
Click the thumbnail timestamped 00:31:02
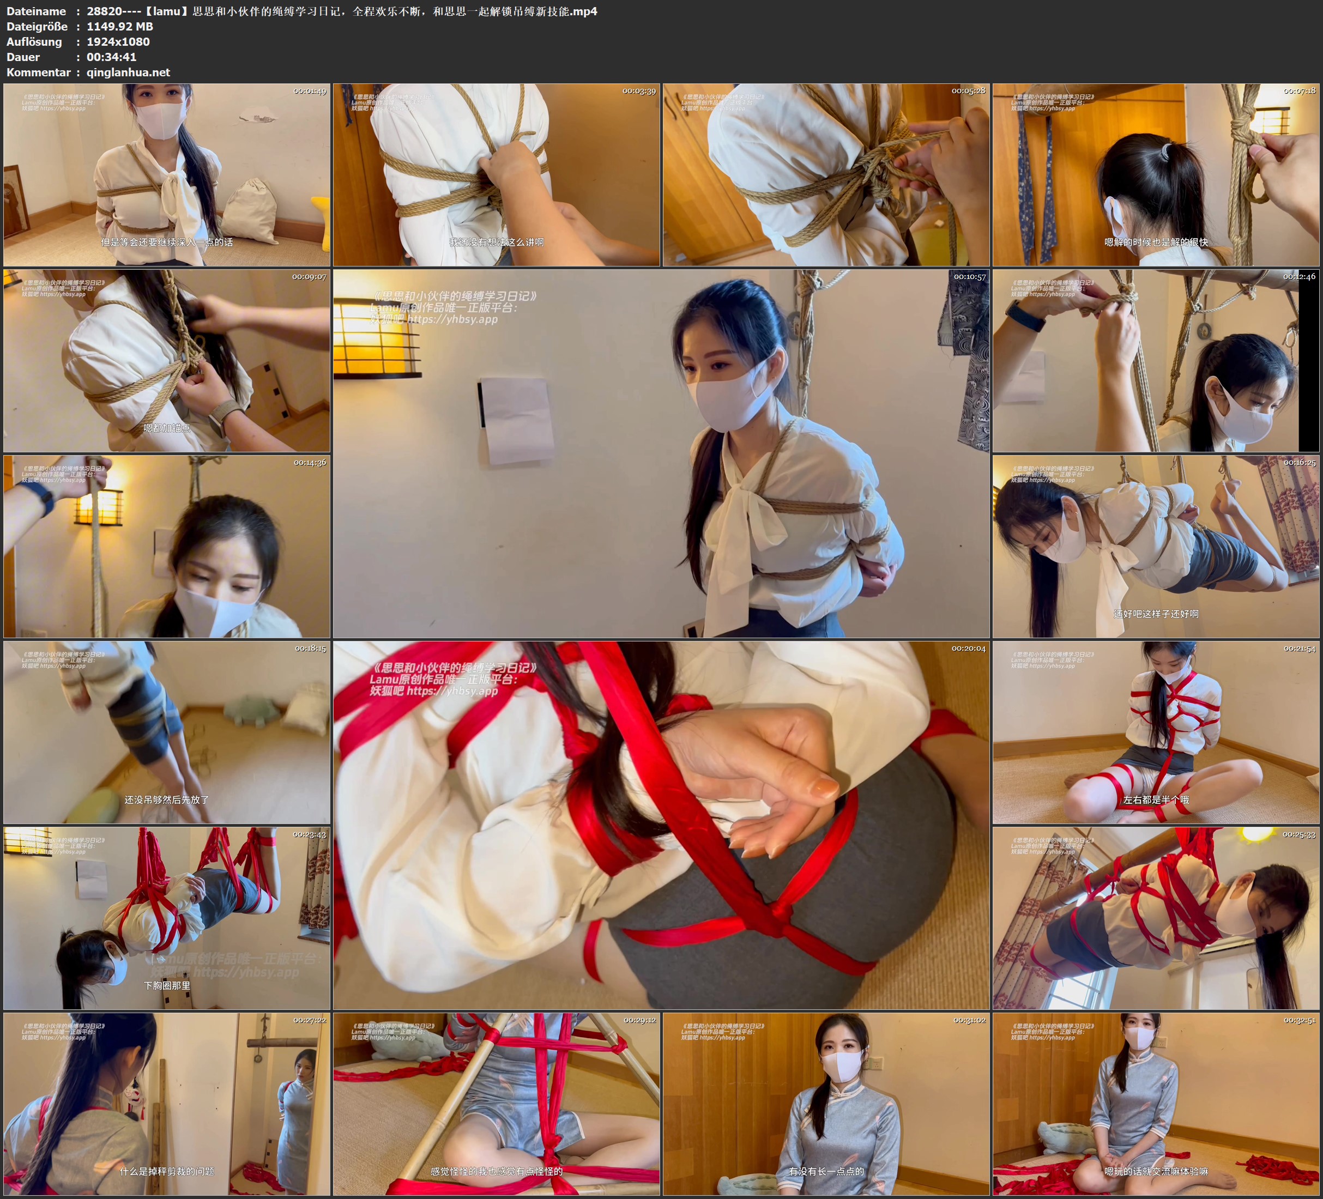825,1103
